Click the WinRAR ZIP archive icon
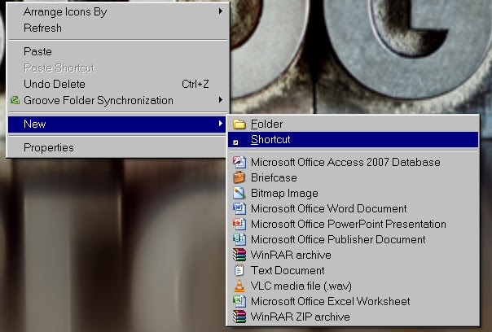 tap(239, 317)
